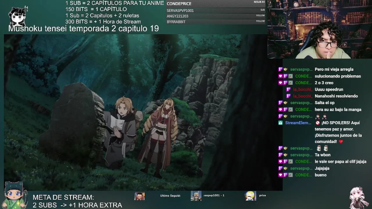The height and width of the screenshot is (209, 372).
Task: Click username 'la_bocchi_' on 'Uuuu speedrun' row
Action: click(303, 89)
